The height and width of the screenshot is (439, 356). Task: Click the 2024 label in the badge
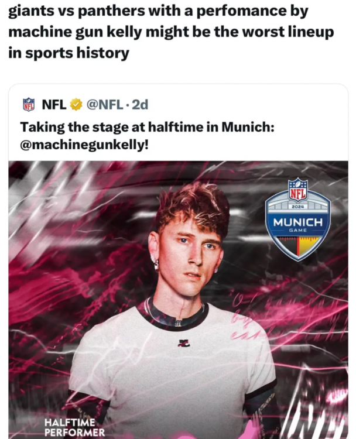(297, 206)
